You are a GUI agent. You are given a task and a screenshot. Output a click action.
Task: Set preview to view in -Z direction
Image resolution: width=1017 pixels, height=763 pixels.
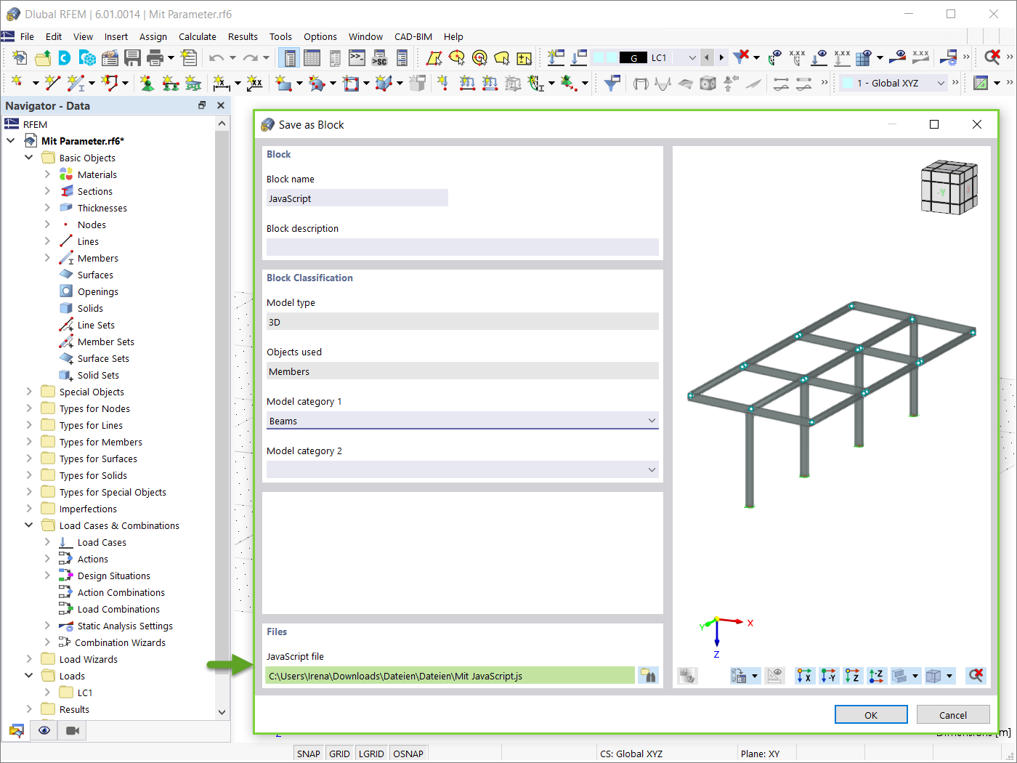coord(876,676)
